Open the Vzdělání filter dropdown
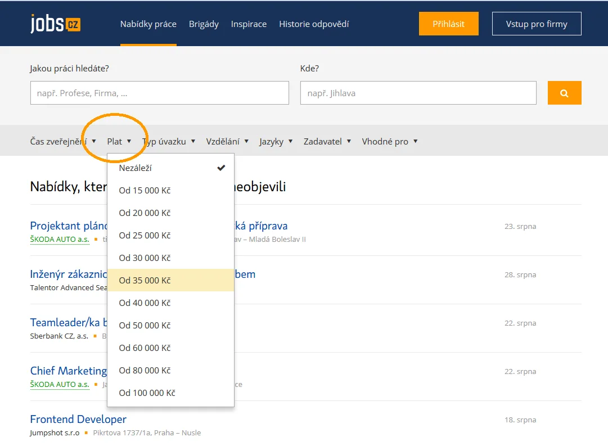This screenshot has height=446, width=608. pos(227,142)
